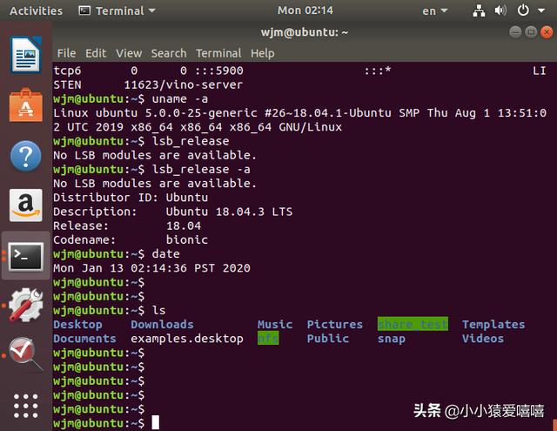Image resolution: width=557 pixels, height=431 pixels.
Task: Open the View menu
Action: pos(129,53)
